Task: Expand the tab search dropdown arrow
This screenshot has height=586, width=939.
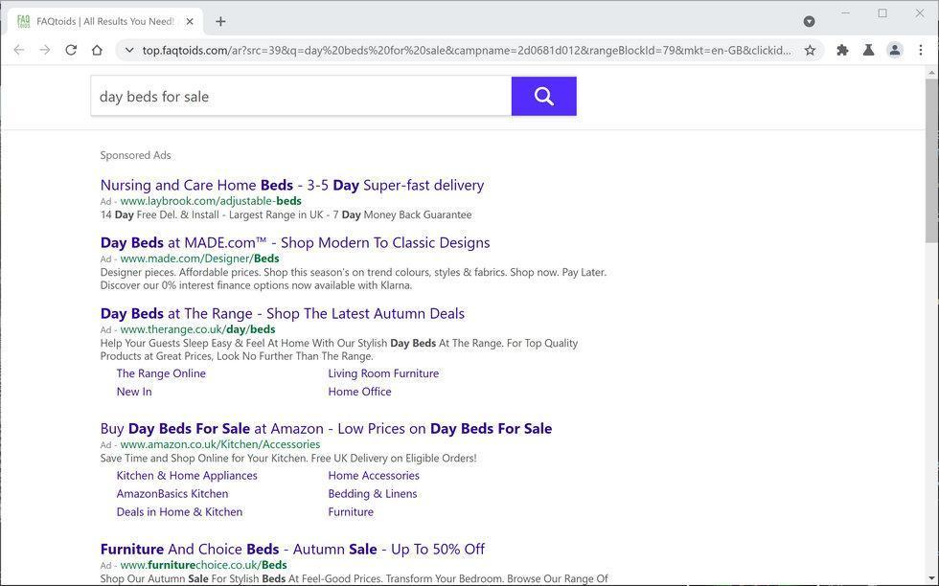Action: click(809, 21)
